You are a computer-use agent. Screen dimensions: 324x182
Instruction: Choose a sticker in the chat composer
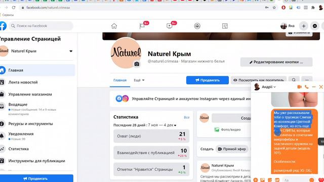click(x=270, y=180)
